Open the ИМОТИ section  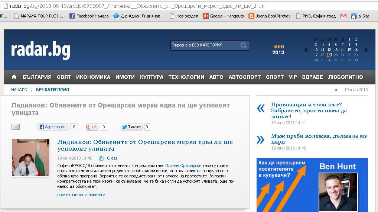click(125, 77)
